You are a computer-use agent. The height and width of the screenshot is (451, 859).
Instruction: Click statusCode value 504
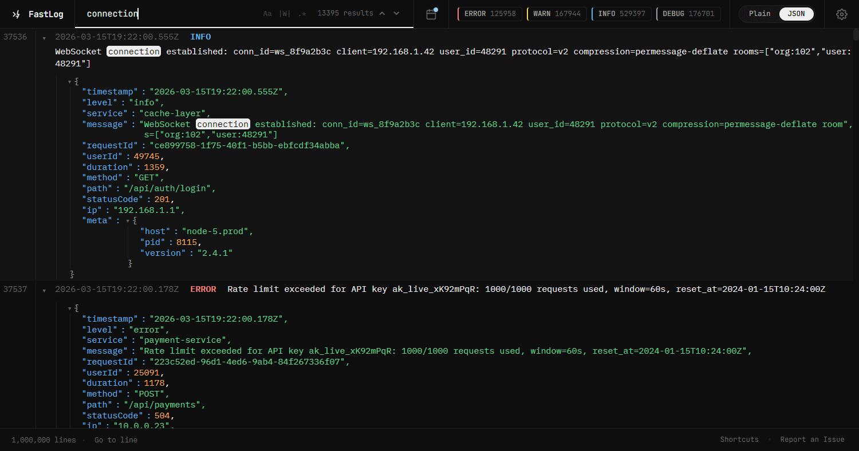tap(162, 416)
